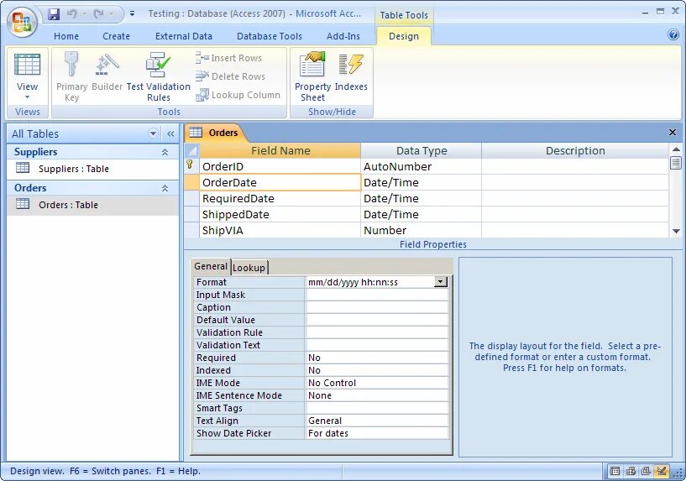Select Design View icon in status bar
This screenshot has width=686, height=481.
click(x=661, y=471)
